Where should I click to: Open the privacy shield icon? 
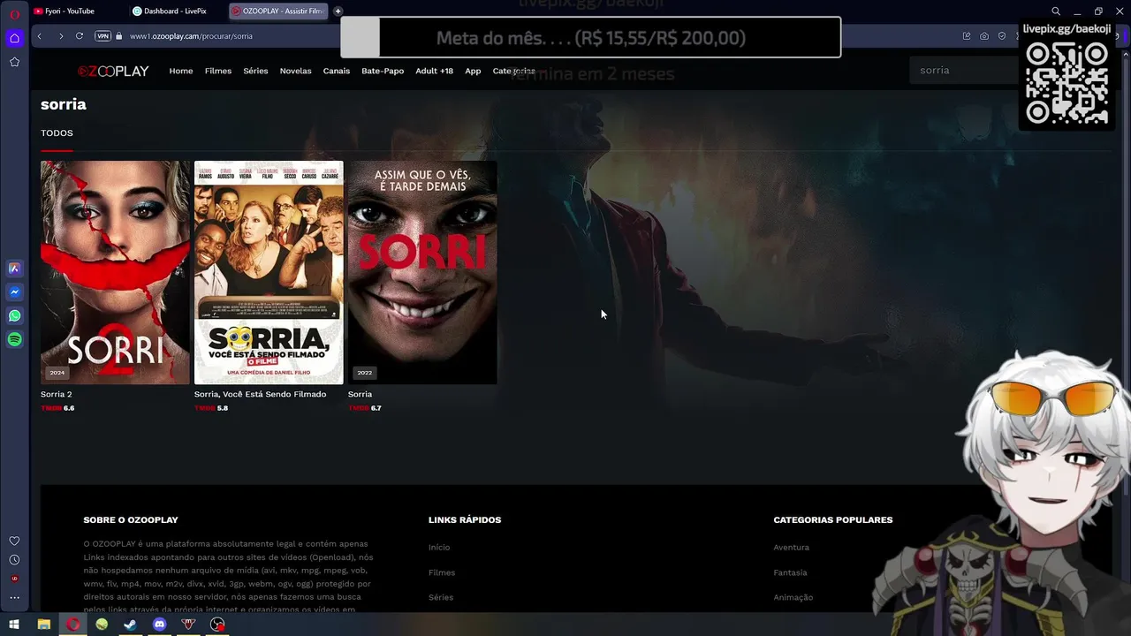(x=1002, y=36)
